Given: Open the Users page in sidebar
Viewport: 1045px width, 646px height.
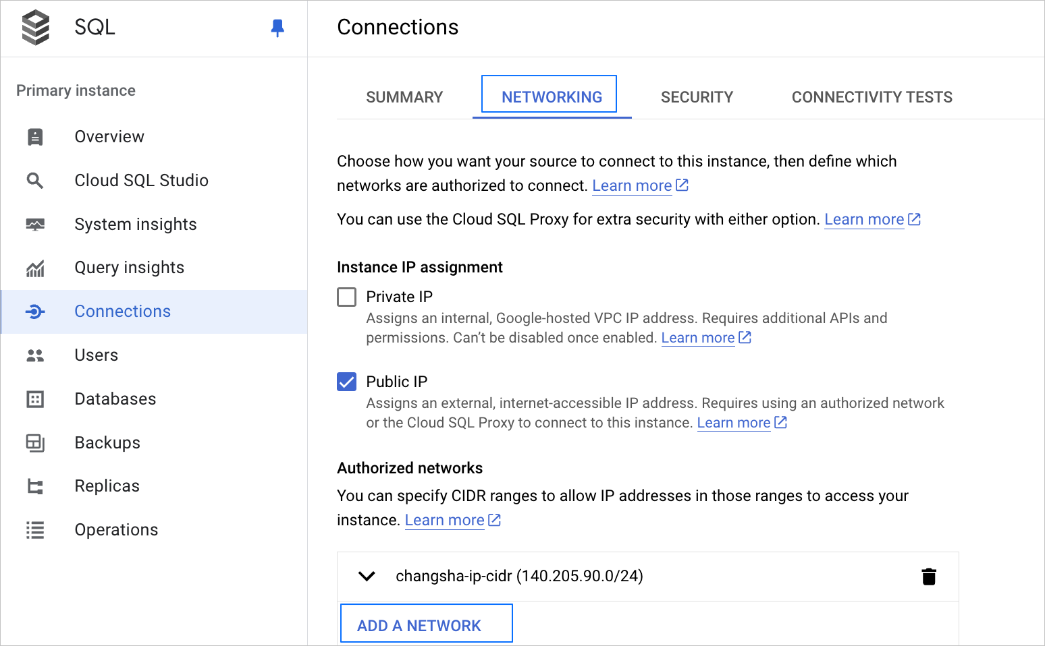Looking at the screenshot, I should 97,355.
